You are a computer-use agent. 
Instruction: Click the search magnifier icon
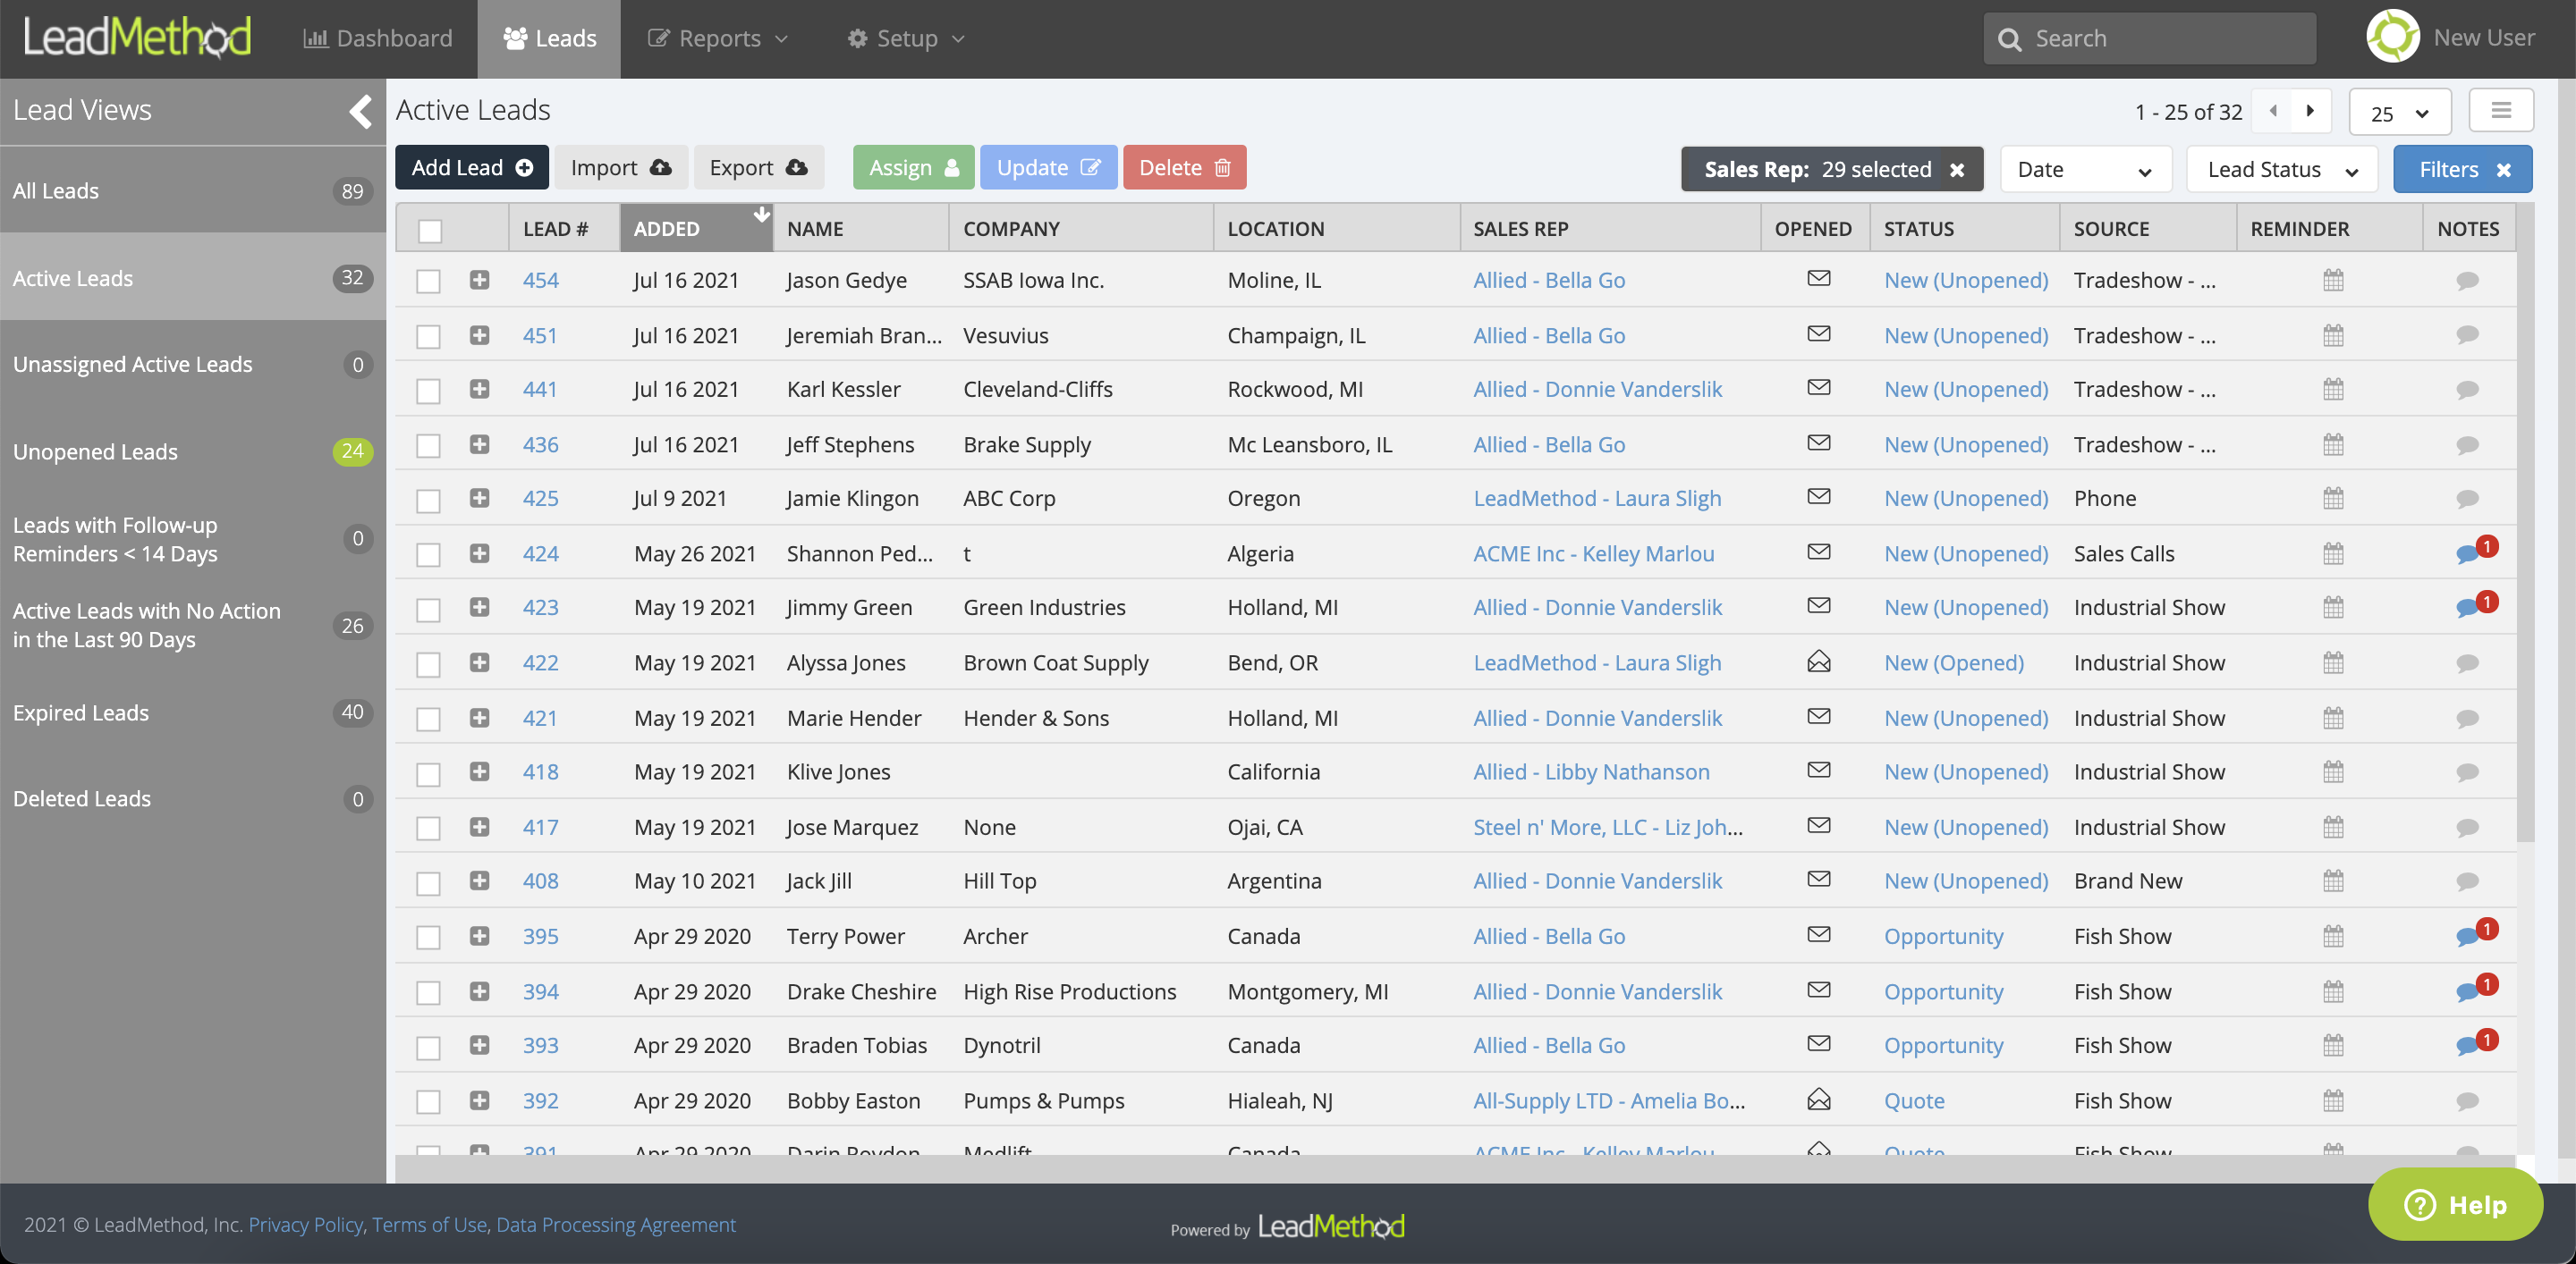tap(2010, 38)
